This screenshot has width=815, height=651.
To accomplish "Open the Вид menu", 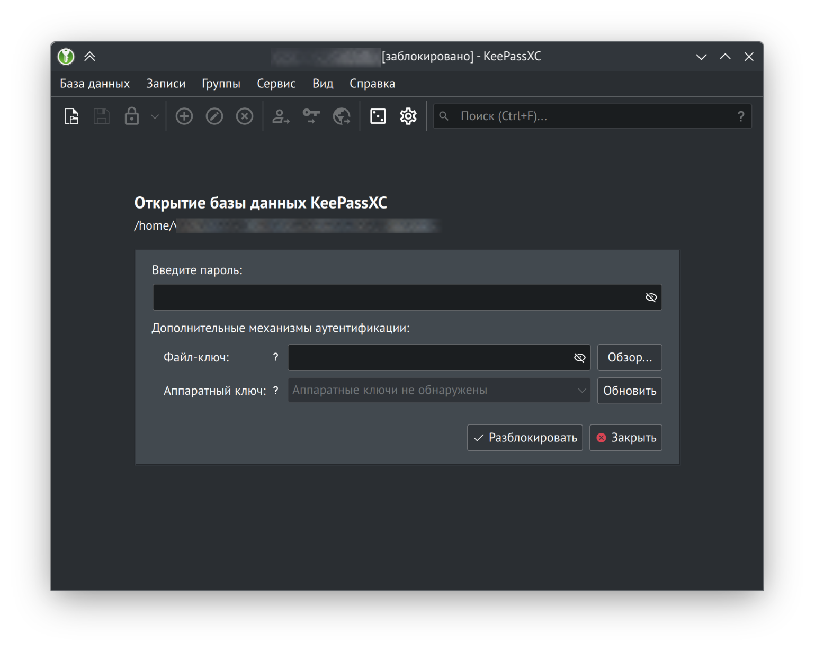I will [x=323, y=84].
